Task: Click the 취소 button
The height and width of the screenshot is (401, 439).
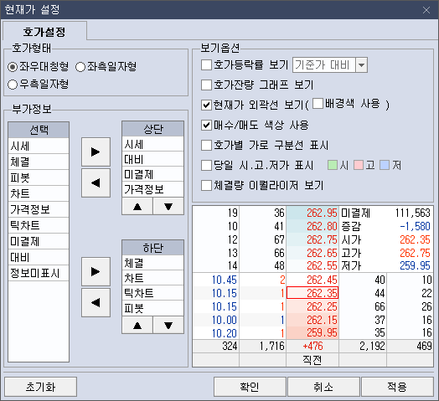Action: pyautogui.click(x=323, y=387)
